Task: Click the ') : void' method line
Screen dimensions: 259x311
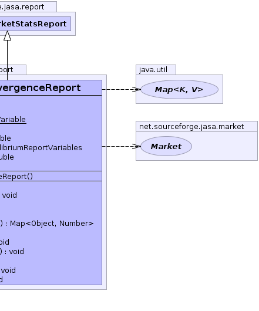Action: 12,252
